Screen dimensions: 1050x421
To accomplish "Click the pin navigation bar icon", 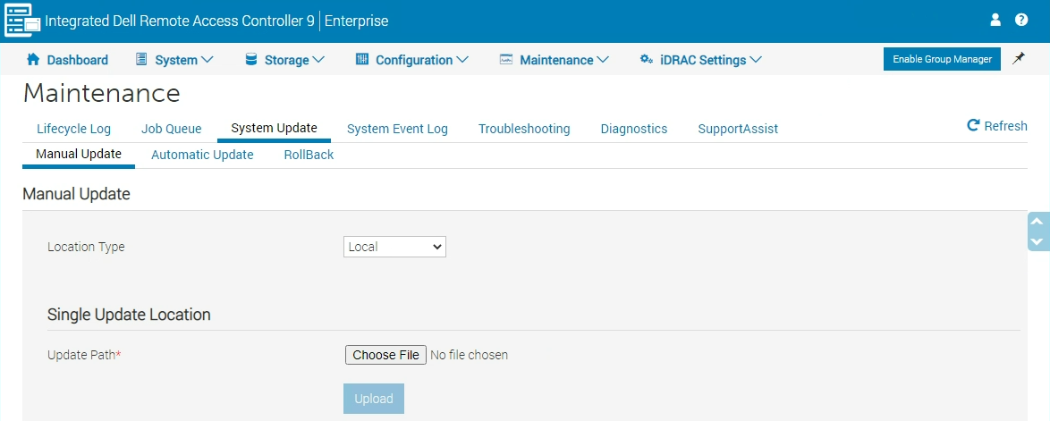I will pos(1018,59).
